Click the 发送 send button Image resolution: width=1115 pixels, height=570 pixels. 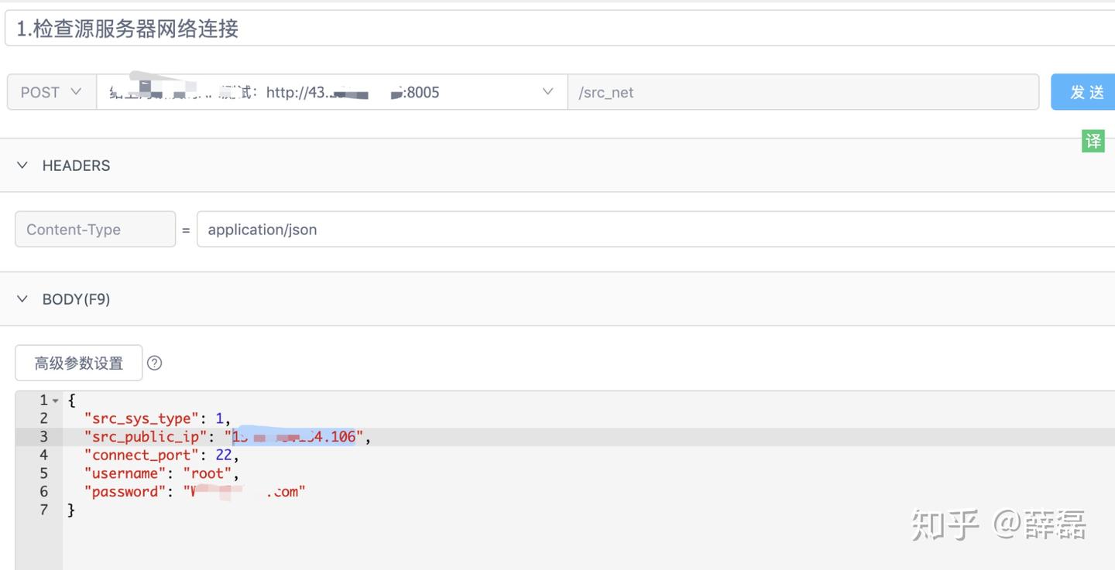(x=1084, y=92)
